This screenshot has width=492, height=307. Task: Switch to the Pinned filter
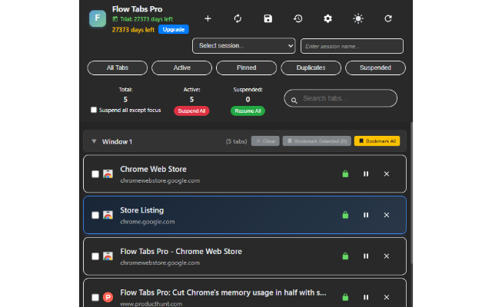coord(246,68)
